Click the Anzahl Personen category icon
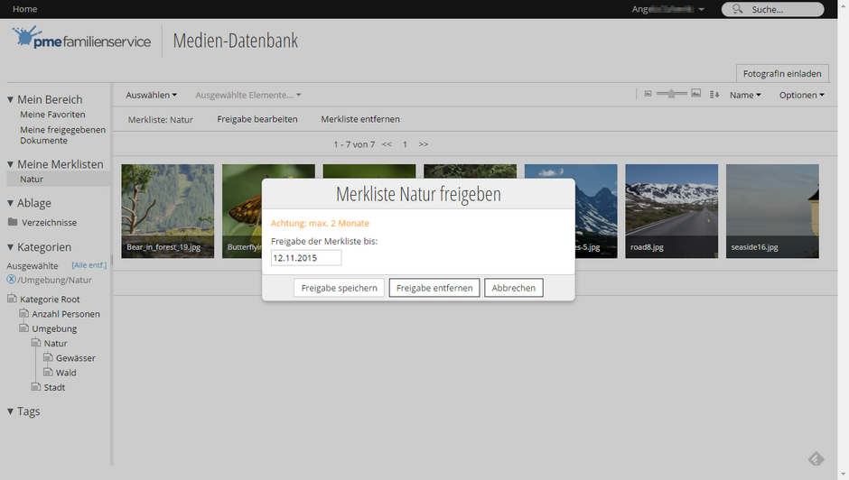The width and height of the screenshot is (849, 480). [23, 313]
